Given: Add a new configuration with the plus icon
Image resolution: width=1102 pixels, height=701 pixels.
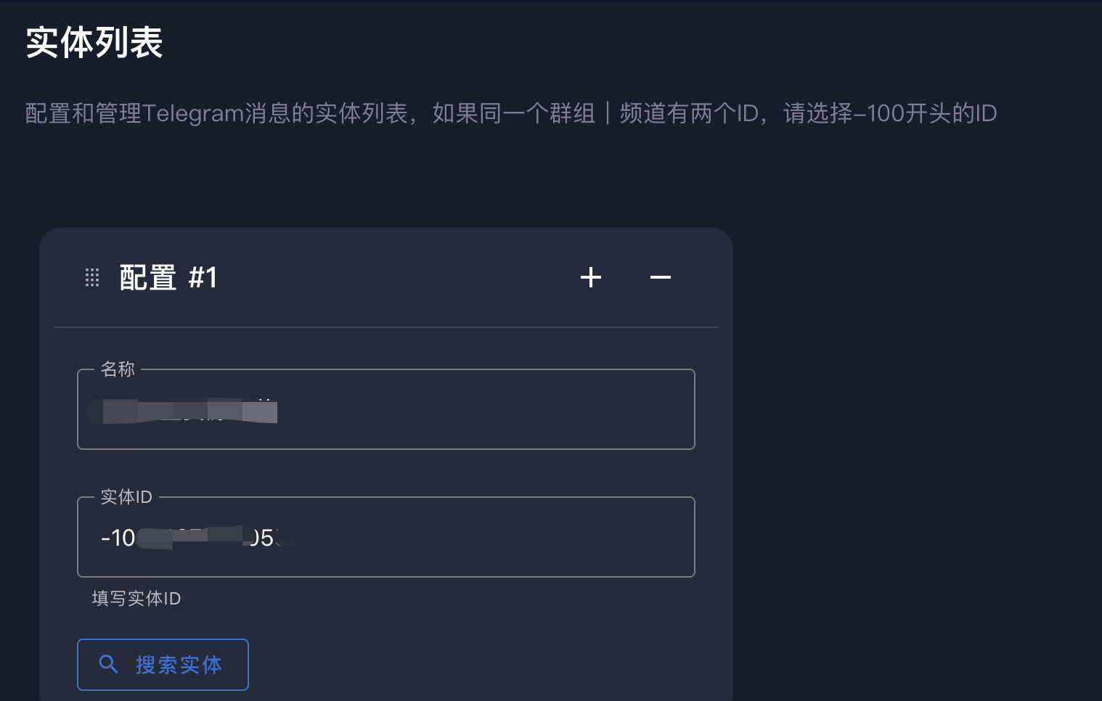Looking at the screenshot, I should pyautogui.click(x=591, y=277).
